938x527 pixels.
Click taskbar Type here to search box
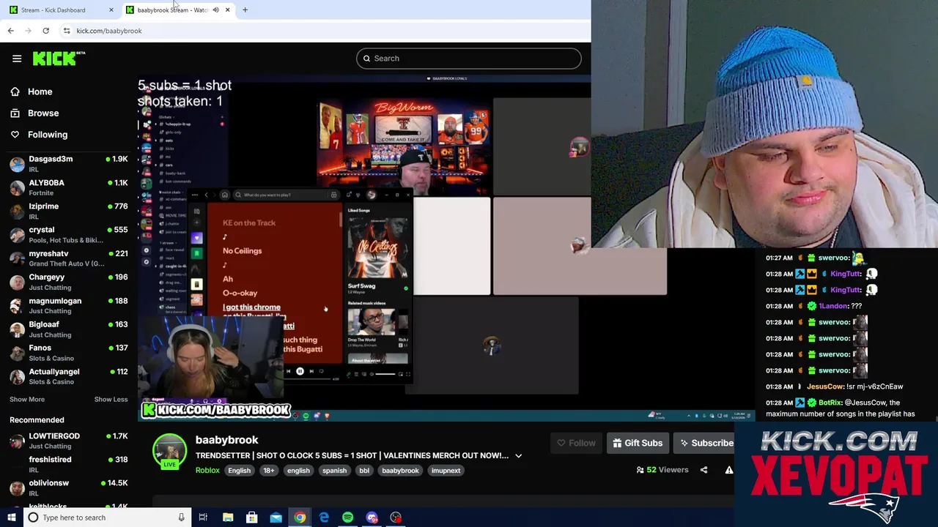point(107,517)
